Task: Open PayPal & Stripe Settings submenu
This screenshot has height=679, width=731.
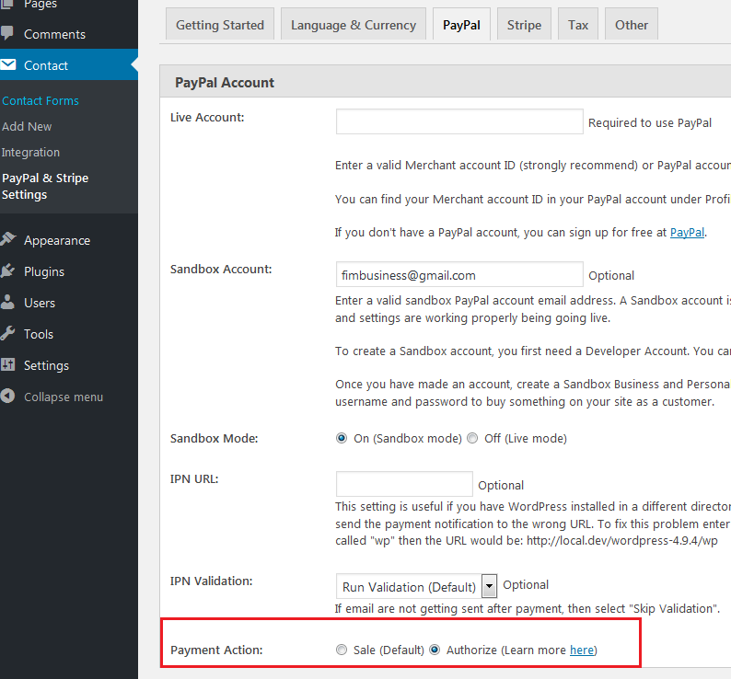Action: 45,186
